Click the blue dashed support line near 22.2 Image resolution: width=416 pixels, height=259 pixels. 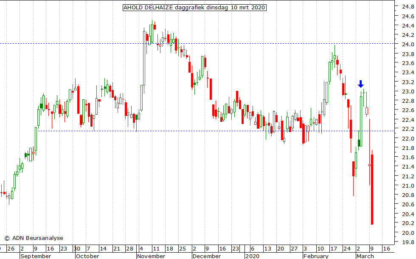[216, 131]
